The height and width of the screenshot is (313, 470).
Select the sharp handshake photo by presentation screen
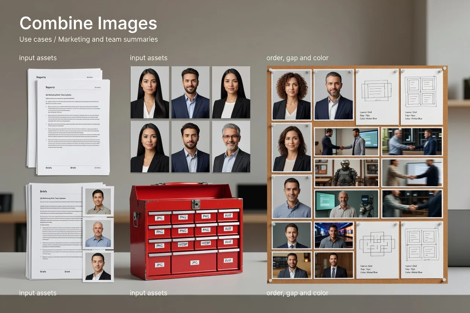346,142
